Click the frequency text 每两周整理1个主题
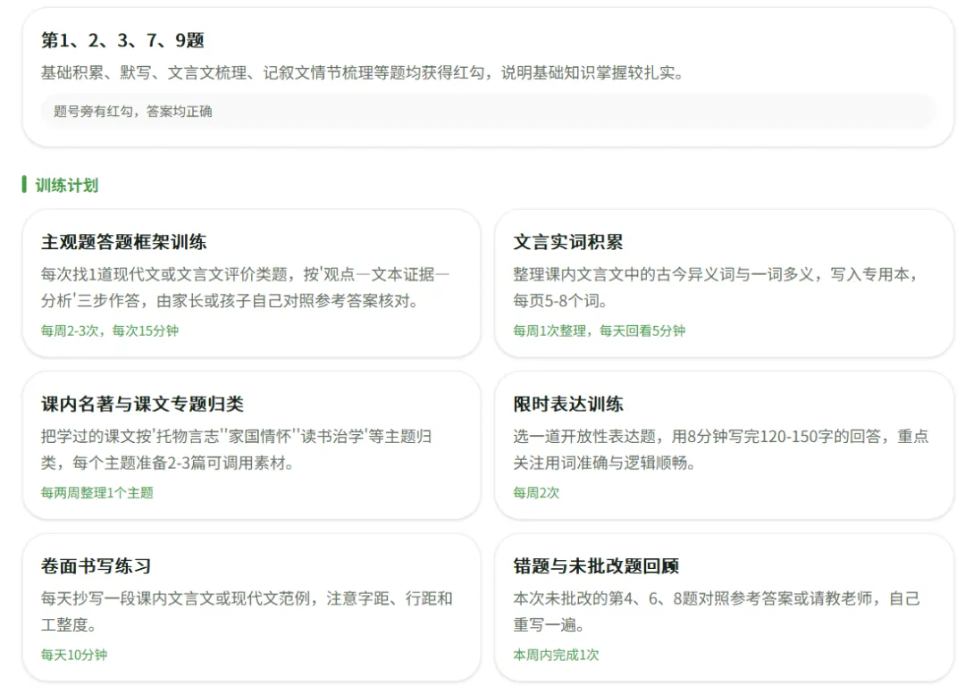 click(96, 492)
